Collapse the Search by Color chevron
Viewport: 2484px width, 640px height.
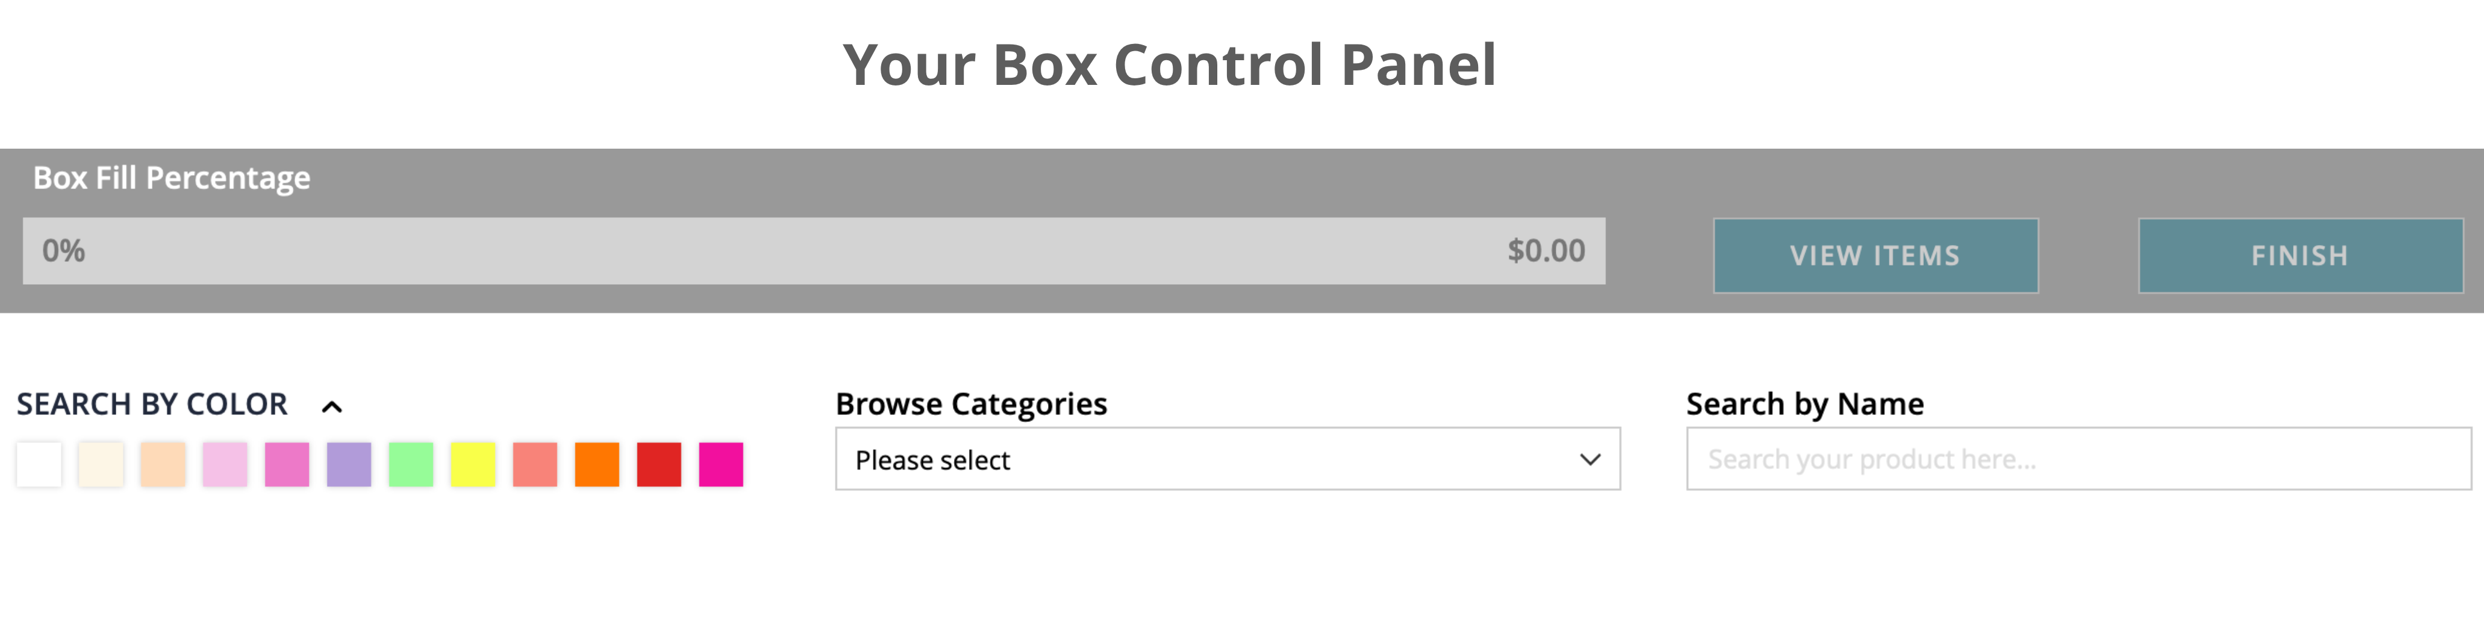[332, 407]
